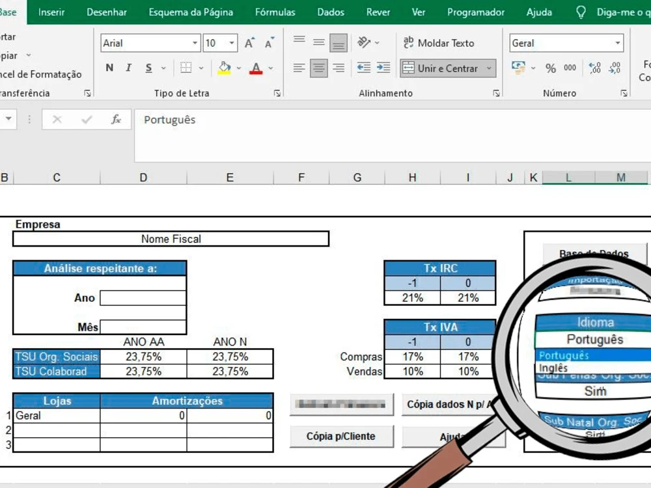Open the borders dropdown arrow
Screen dimensions: 651x488
tap(201, 68)
